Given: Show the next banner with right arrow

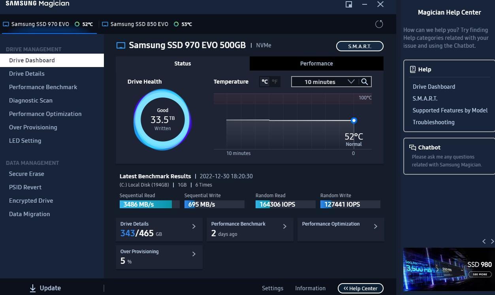Looking at the screenshot, I should click(492, 241).
